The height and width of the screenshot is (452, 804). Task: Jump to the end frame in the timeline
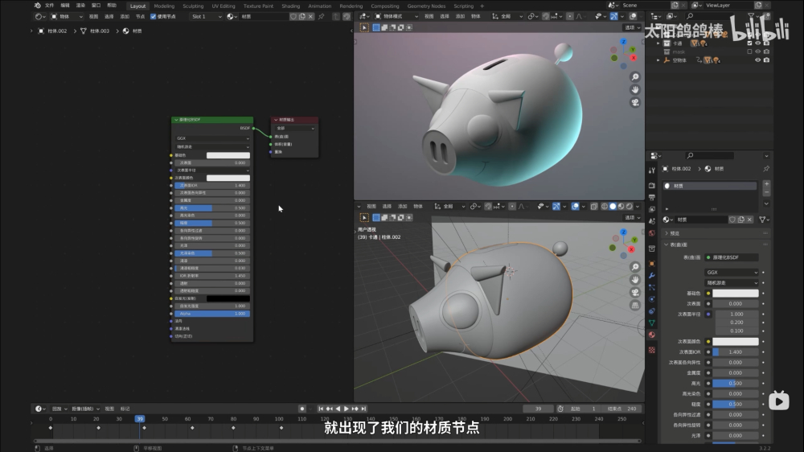363,409
